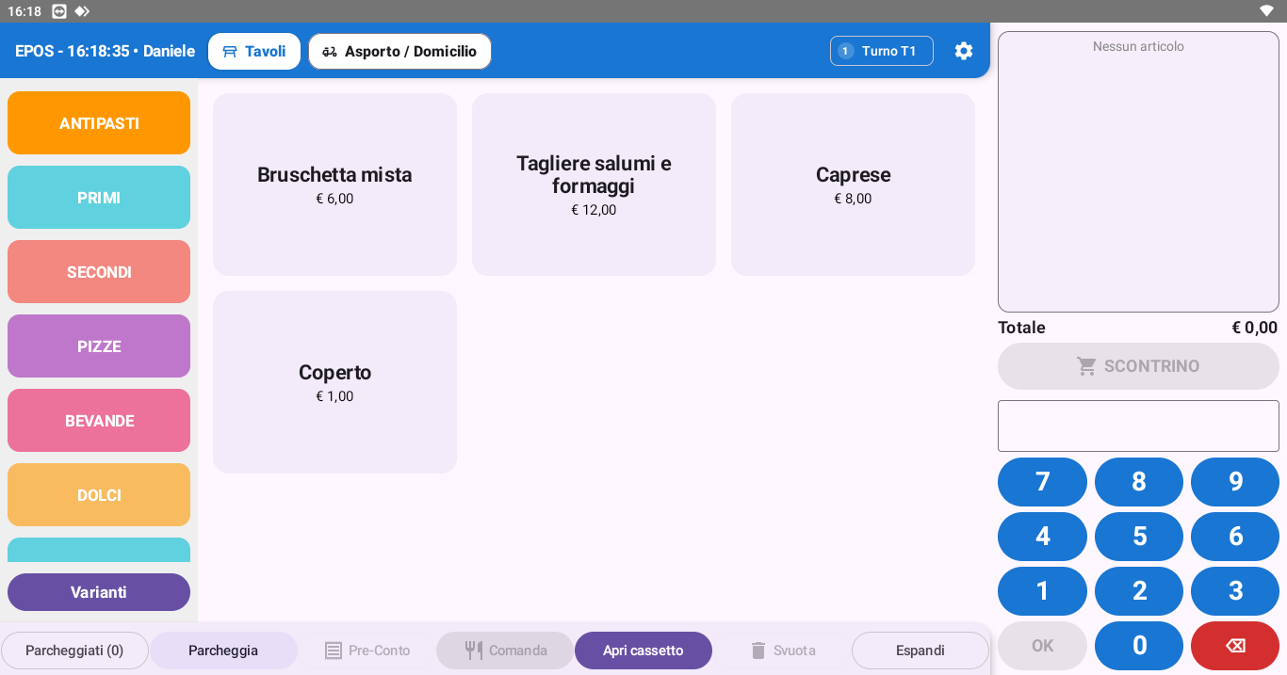
Task: Open the Turno T1 shift indicator
Action: pos(882,51)
